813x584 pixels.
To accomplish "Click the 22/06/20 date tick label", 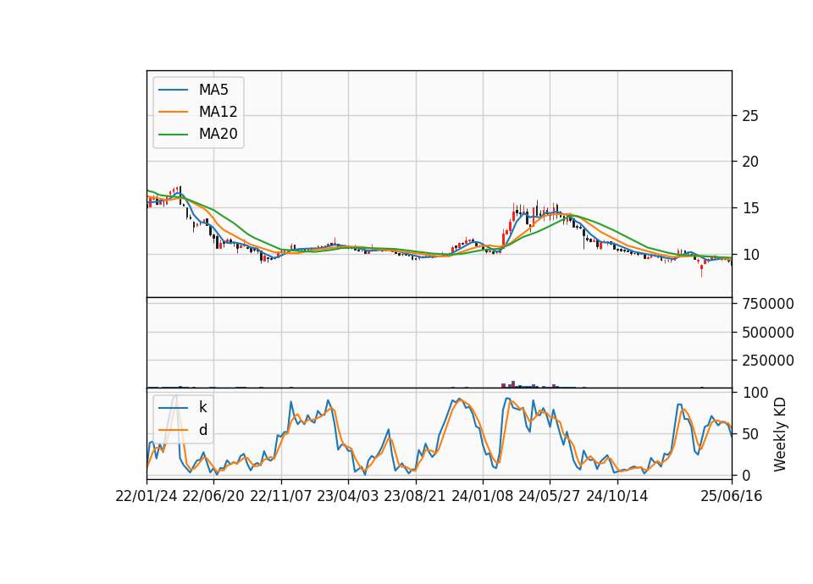I will (213, 497).
